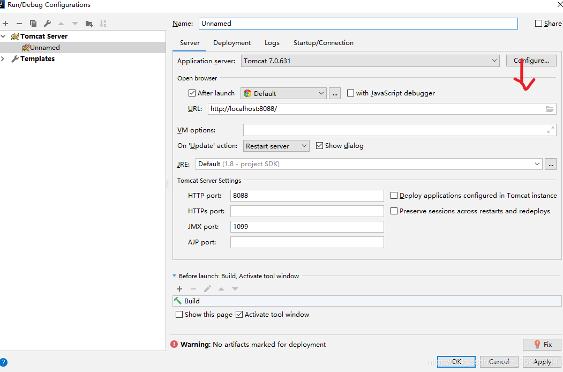
Task: Click the Cancel button
Action: click(499, 362)
